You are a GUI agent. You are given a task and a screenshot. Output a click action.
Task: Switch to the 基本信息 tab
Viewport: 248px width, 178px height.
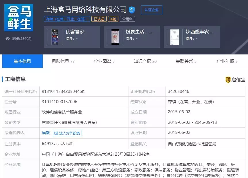22,61
